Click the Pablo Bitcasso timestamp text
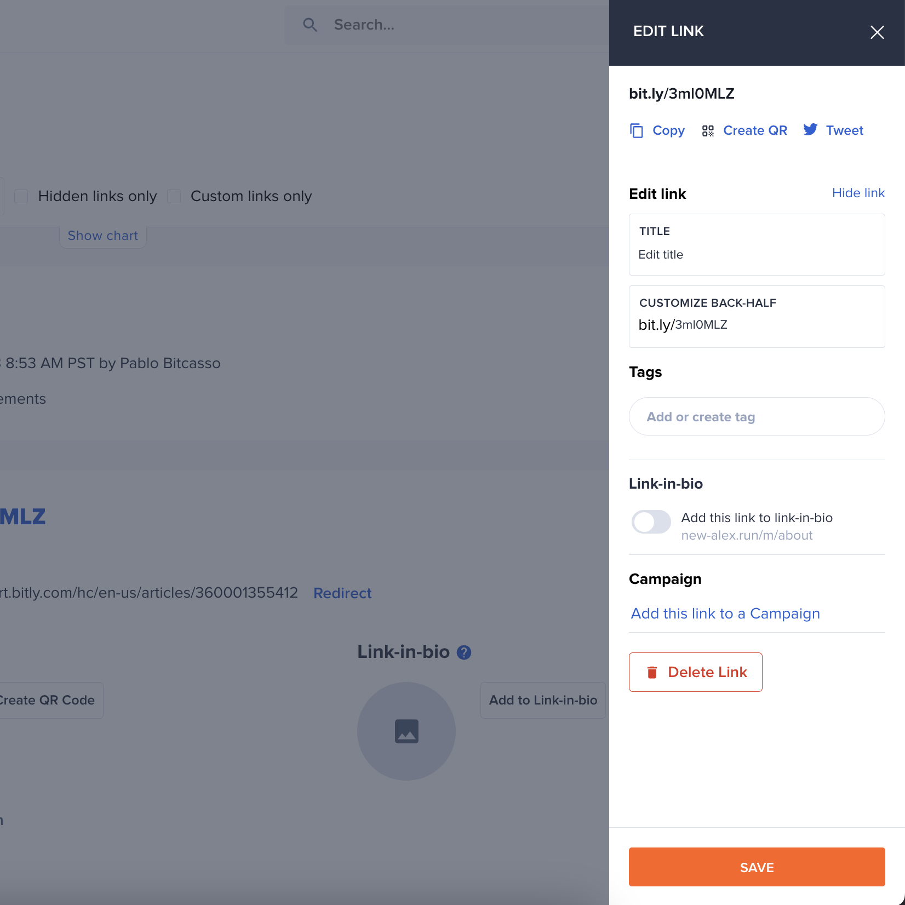 110,363
